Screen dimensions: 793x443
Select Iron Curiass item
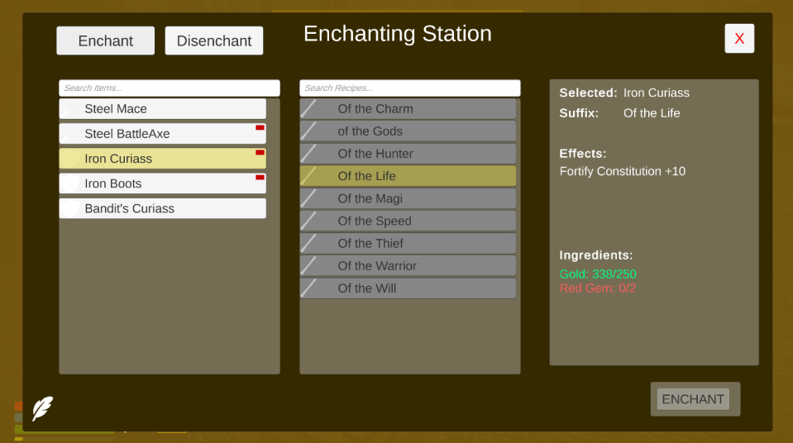click(x=162, y=159)
